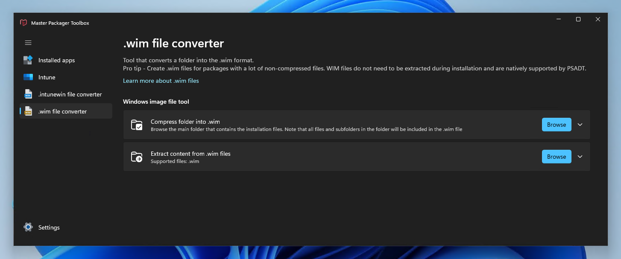Image resolution: width=621 pixels, height=259 pixels.
Task: Open Learn more about .wim files link
Action: click(x=161, y=81)
